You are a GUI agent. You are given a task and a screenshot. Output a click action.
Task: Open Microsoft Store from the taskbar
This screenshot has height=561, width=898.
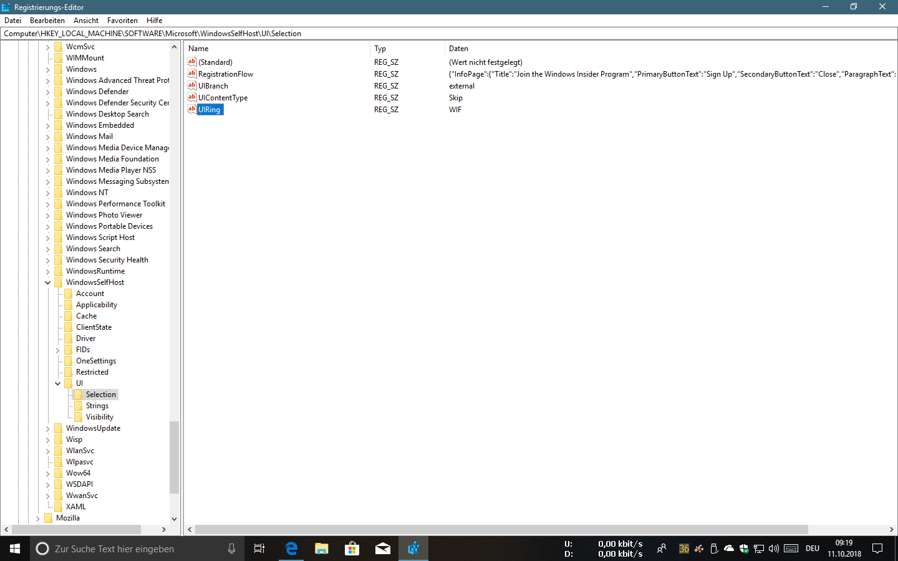(352, 549)
